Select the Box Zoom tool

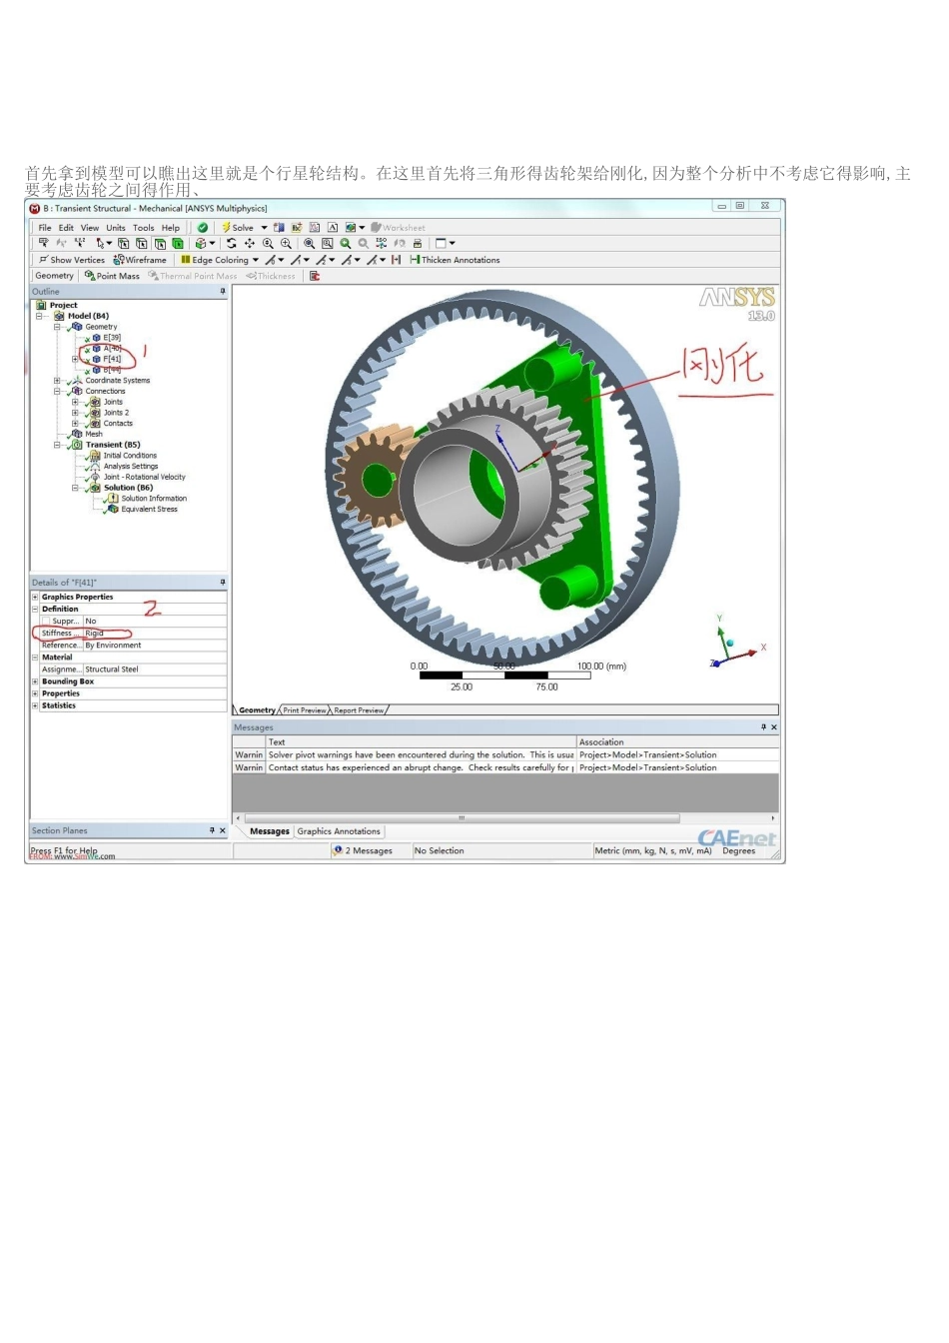point(286,243)
